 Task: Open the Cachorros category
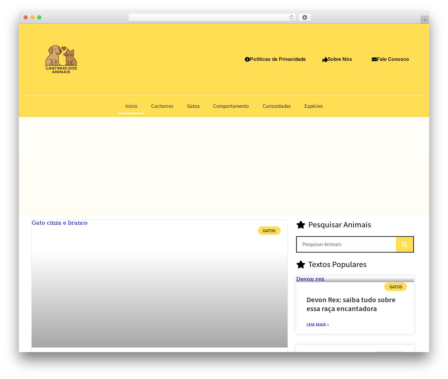pyautogui.click(x=162, y=106)
